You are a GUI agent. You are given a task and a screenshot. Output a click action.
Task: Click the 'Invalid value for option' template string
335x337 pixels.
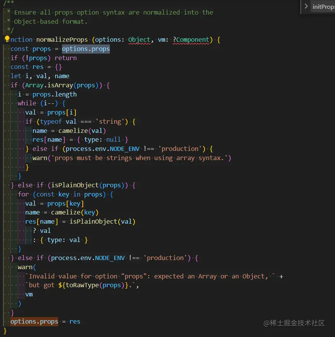point(150,276)
